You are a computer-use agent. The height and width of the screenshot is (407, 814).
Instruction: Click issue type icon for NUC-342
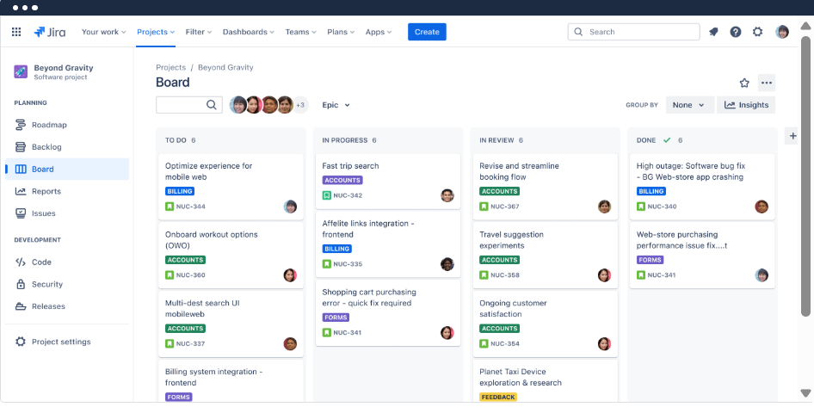tap(326, 195)
